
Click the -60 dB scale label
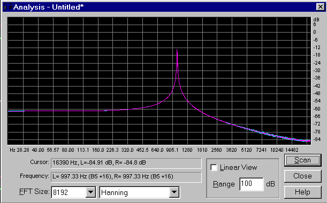coord(317,109)
